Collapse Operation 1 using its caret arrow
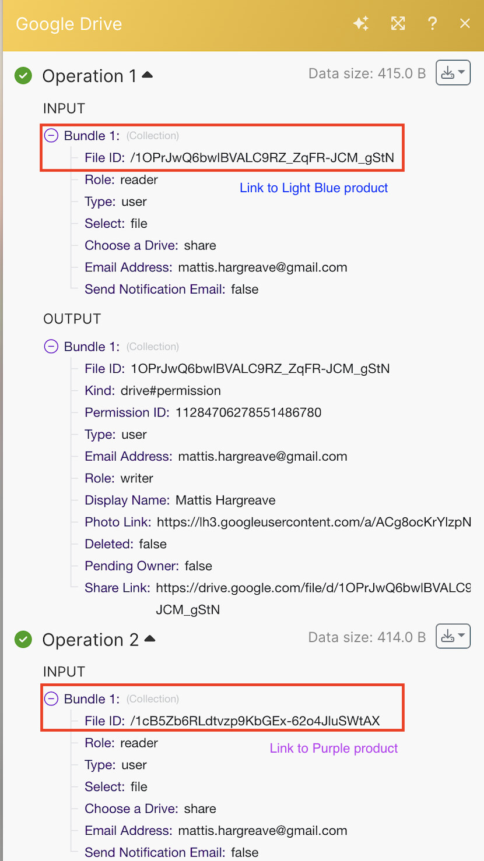 pyautogui.click(x=147, y=75)
